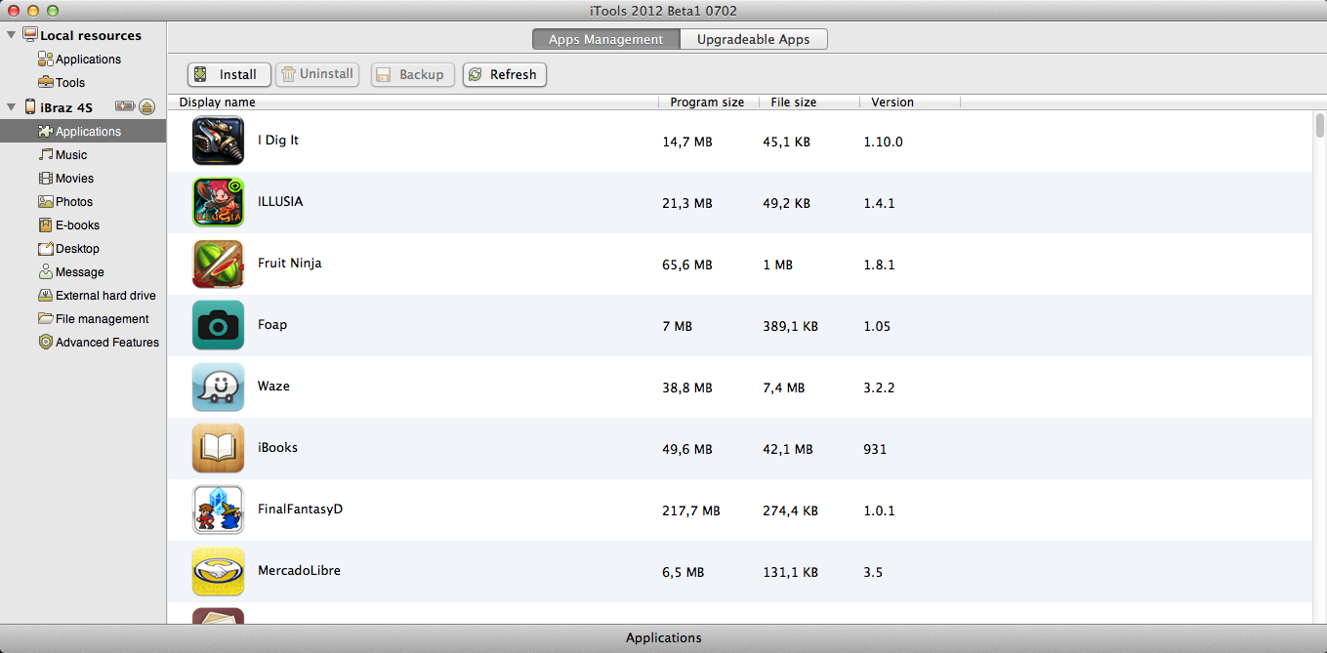Select the MercadoLibre name text
Image resolution: width=1327 pixels, height=653 pixels.
299,571
